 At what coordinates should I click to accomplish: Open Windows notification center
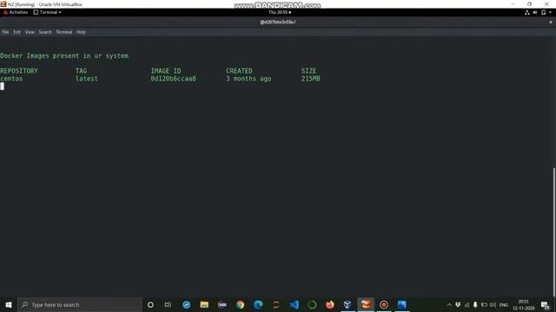(545, 304)
